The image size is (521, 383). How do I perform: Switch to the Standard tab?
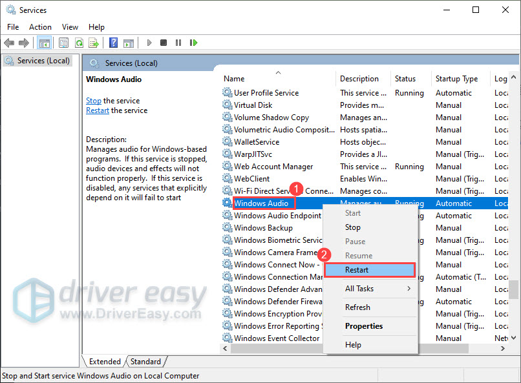coord(145,362)
